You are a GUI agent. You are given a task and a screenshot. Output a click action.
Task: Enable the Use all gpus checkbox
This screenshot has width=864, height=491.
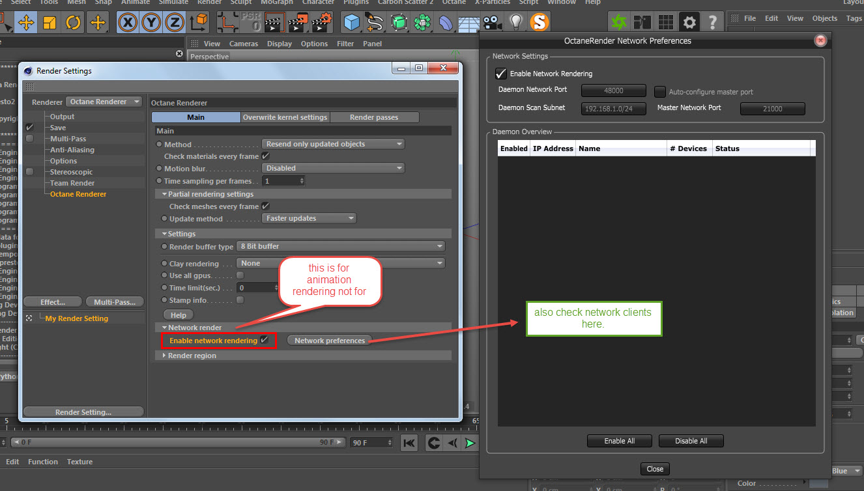[x=240, y=275]
